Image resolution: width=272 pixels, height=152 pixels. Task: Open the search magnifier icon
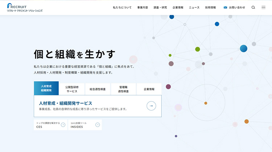click(253, 7)
